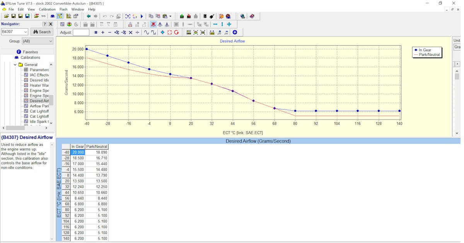Image resolution: width=464 pixels, height=243 pixels.
Task: Click the binoculars Search button
Action: coord(42,32)
